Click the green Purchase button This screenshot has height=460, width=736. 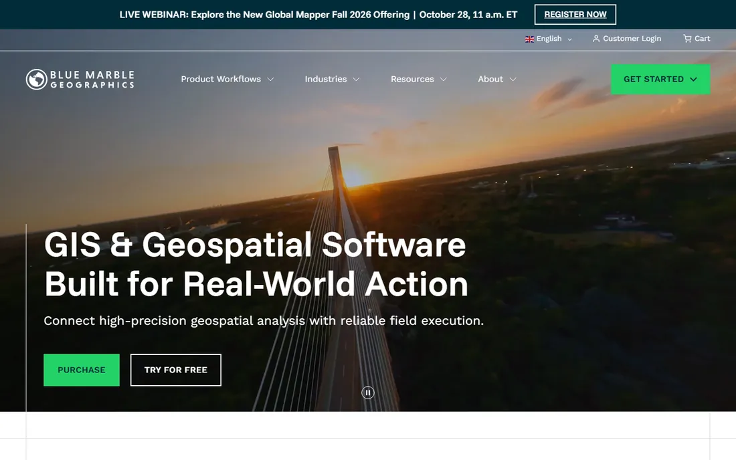[x=82, y=370]
